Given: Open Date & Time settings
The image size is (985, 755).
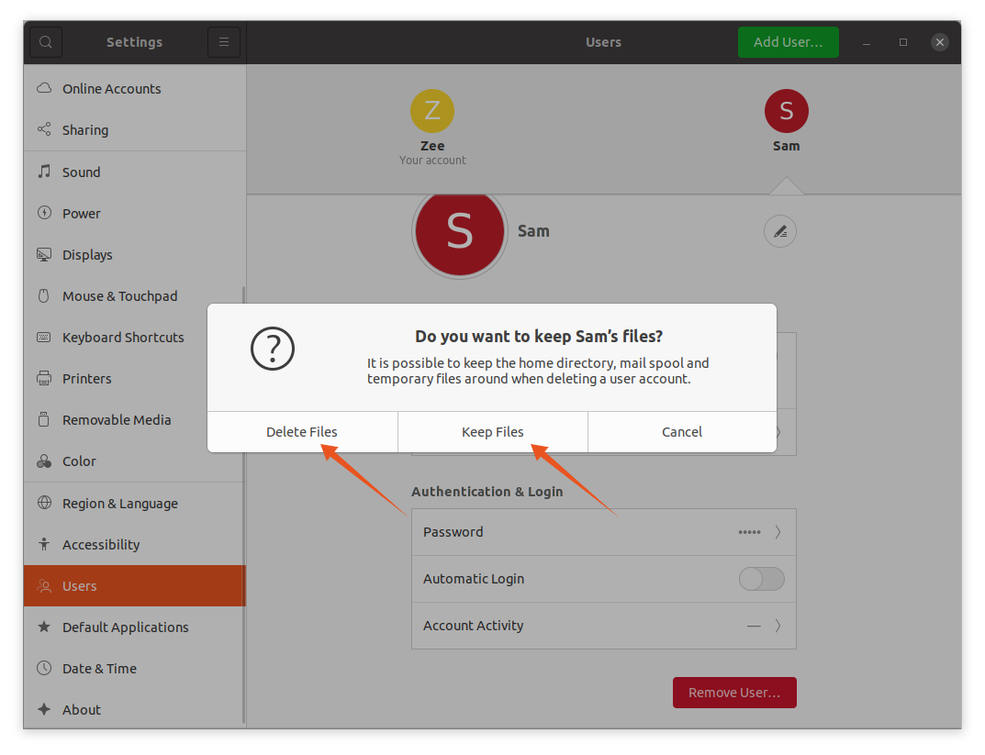Looking at the screenshot, I should coord(43,668).
